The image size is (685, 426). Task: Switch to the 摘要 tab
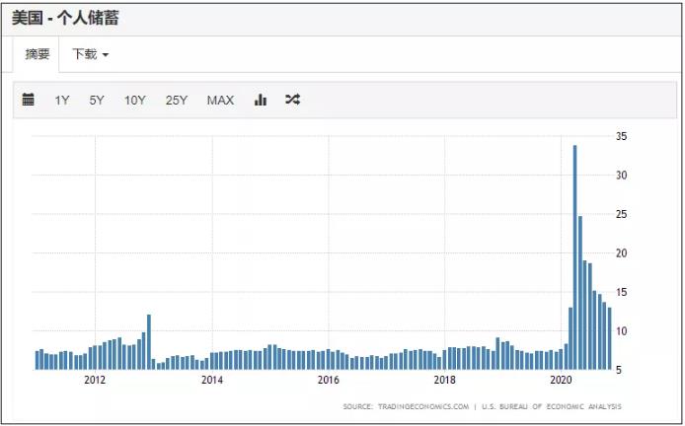tap(38, 54)
